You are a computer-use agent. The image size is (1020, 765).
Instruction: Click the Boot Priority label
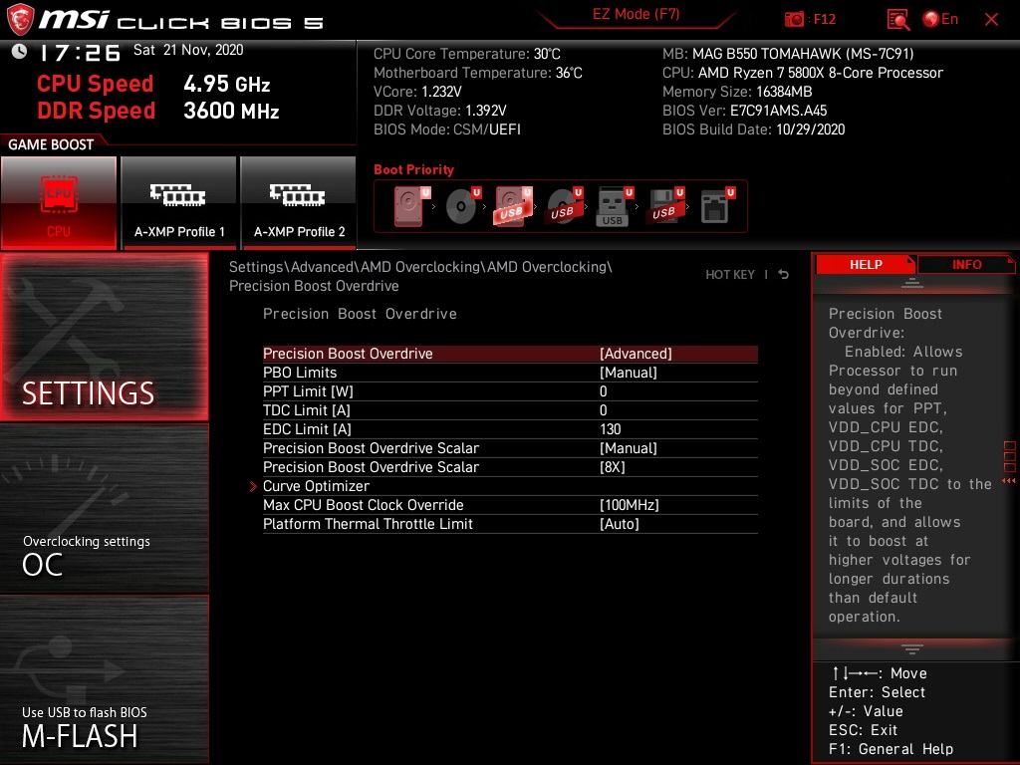point(413,169)
